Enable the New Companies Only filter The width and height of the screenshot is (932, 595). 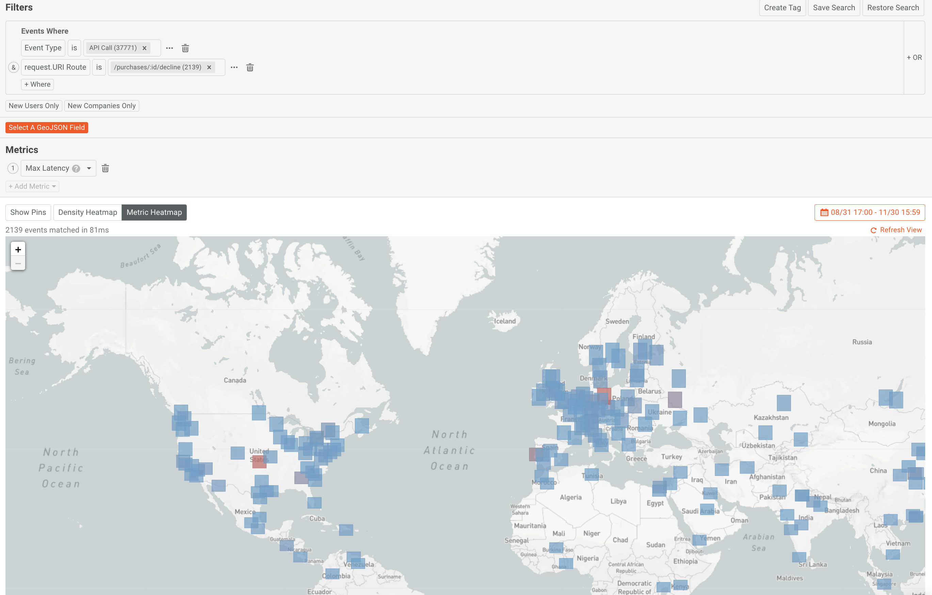tap(101, 105)
